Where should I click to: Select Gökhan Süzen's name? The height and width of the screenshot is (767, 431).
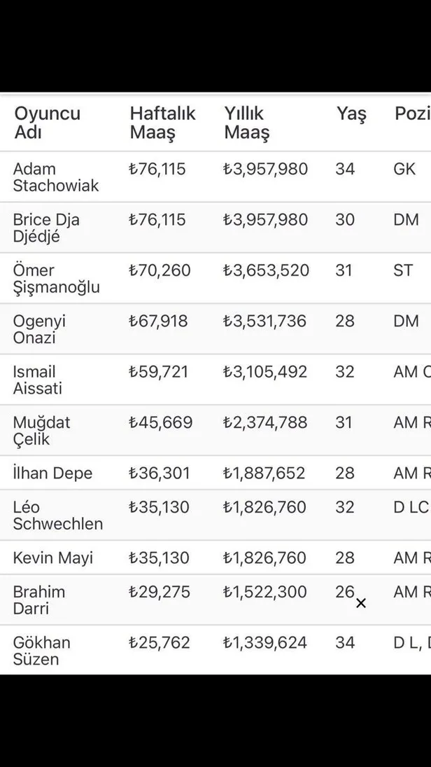pyautogui.click(x=41, y=651)
